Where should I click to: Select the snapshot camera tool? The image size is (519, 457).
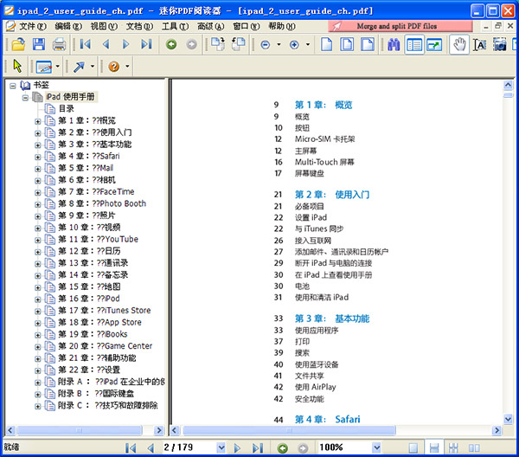499,44
